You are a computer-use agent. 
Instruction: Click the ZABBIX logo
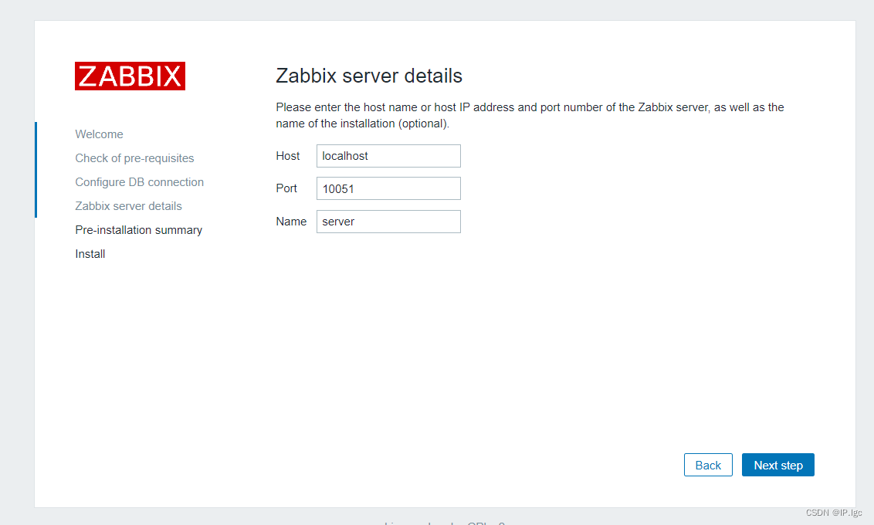click(x=130, y=76)
